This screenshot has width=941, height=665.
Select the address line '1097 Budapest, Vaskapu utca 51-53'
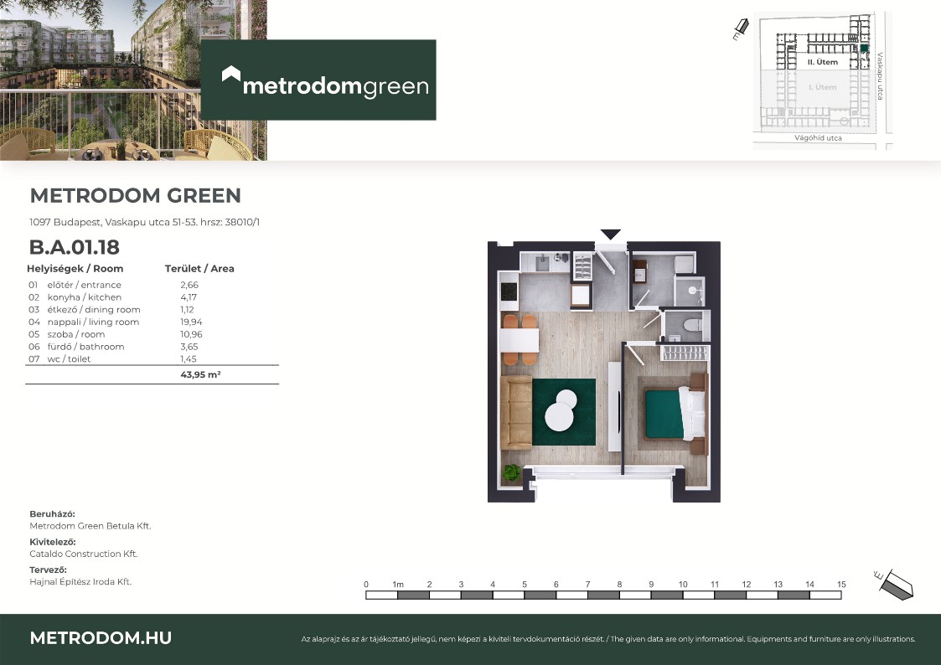coord(113,222)
